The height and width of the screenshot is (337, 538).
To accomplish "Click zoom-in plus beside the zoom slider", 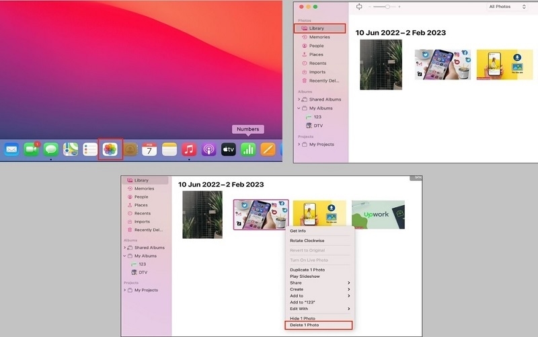I will (x=399, y=7).
